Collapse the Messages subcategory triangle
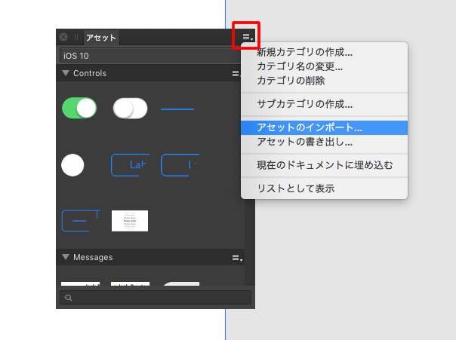The width and height of the screenshot is (456, 340). [66, 257]
